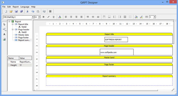Collapse the Page header tree node
Viewport: 178px width, 96px height.
pyautogui.click(x=13, y=29)
